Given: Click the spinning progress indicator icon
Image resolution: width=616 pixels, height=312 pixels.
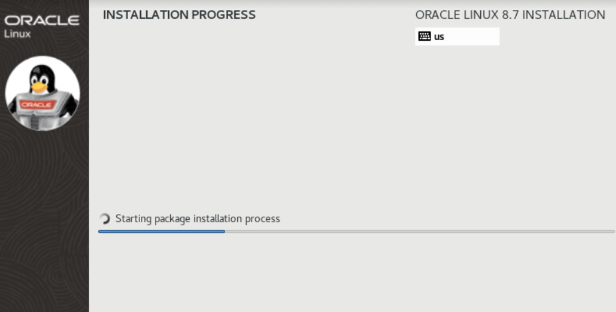Looking at the screenshot, I should (x=105, y=219).
